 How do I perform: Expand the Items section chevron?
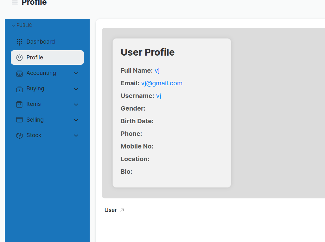coord(76,105)
